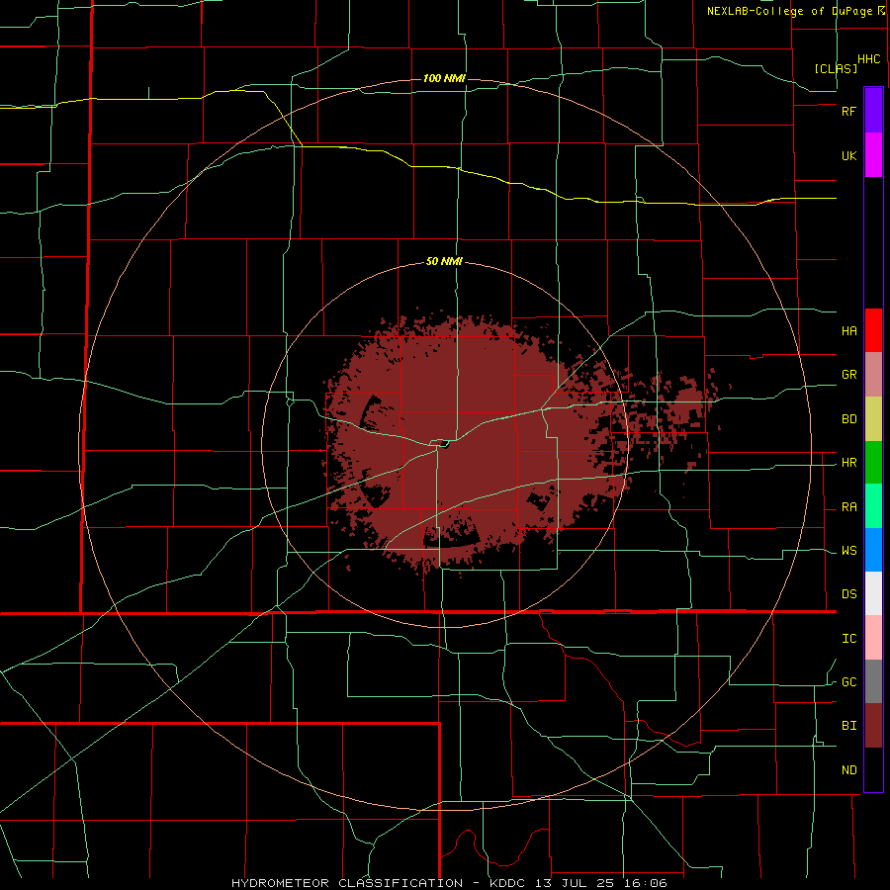The height and width of the screenshot is (890, 890).
Task: Click the "HHC" product code text
Action: (869, 59)
